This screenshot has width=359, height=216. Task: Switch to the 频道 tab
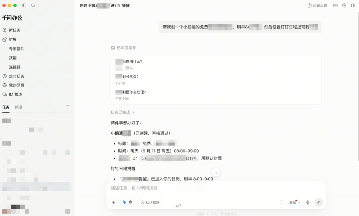click(x=19, y=107)
